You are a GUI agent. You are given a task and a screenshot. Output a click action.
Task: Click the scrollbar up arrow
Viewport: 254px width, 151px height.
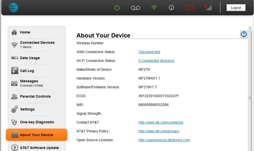click(x=250, y=28)
